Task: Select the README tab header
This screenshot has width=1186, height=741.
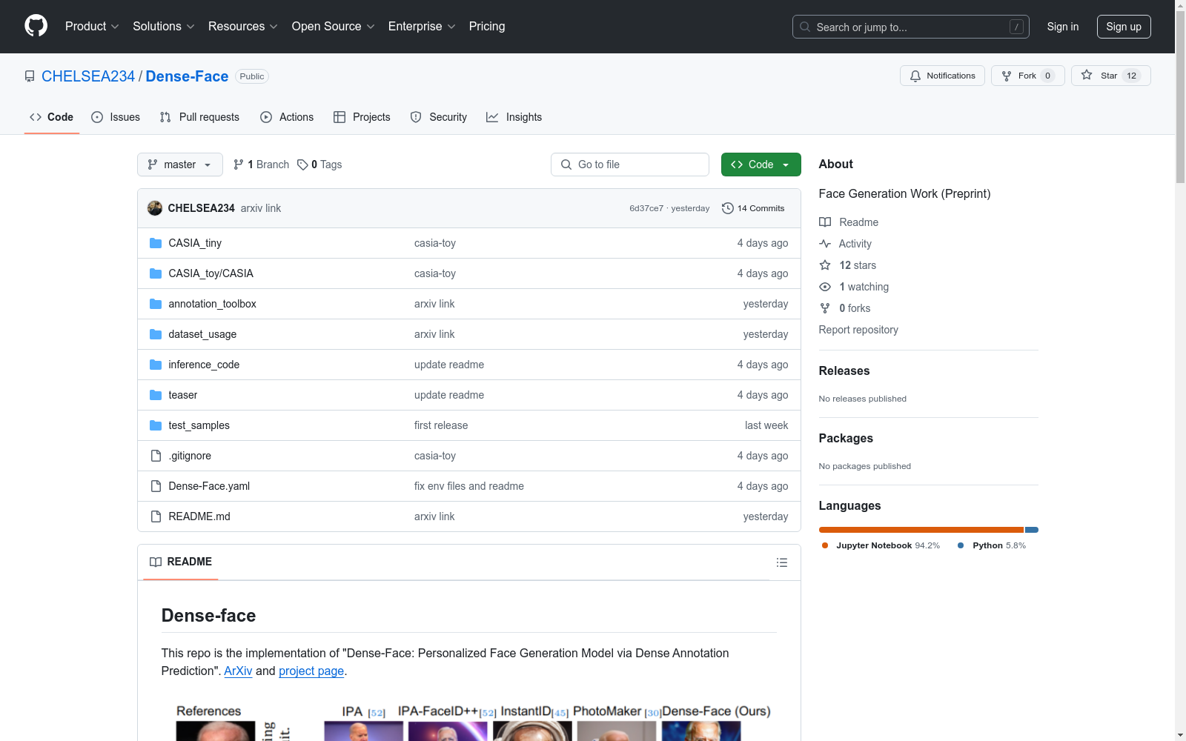Action: tap(181, 562)
